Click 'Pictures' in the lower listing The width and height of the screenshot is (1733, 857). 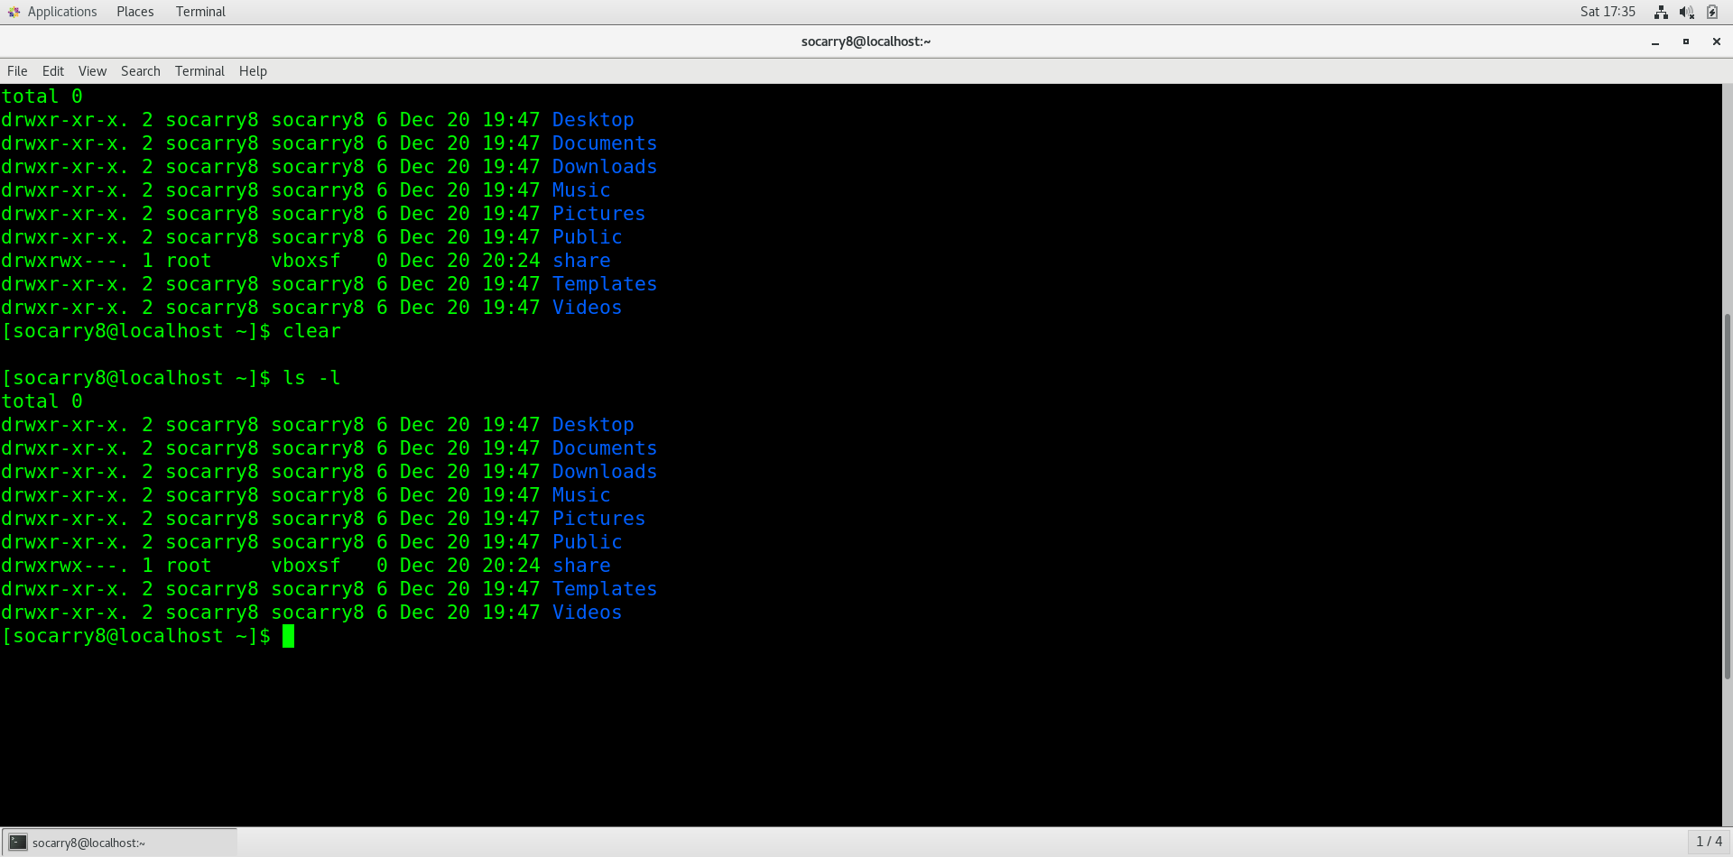(598, 519)
